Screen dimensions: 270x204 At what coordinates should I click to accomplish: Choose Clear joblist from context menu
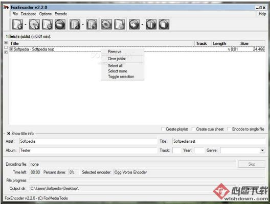point(117,59)
